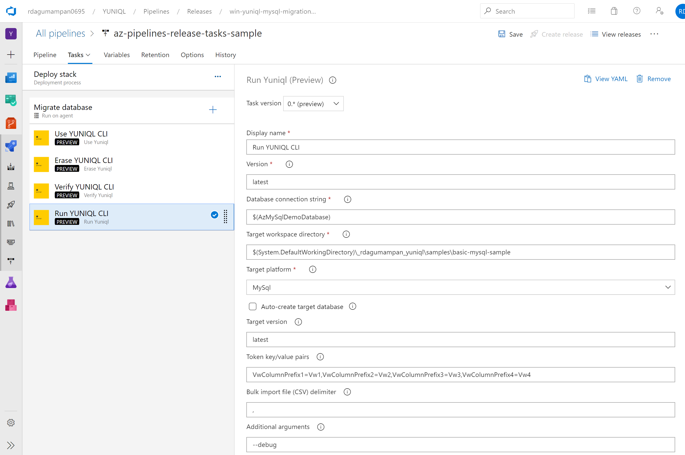Show info for Additional arguments
The image size is (685, 455).
click(321, 427)
